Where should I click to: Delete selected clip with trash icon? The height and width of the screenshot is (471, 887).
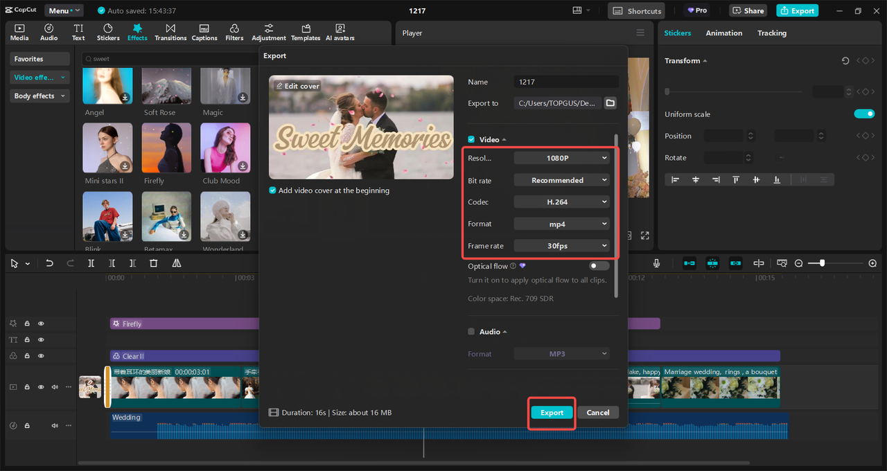(154, 263)
